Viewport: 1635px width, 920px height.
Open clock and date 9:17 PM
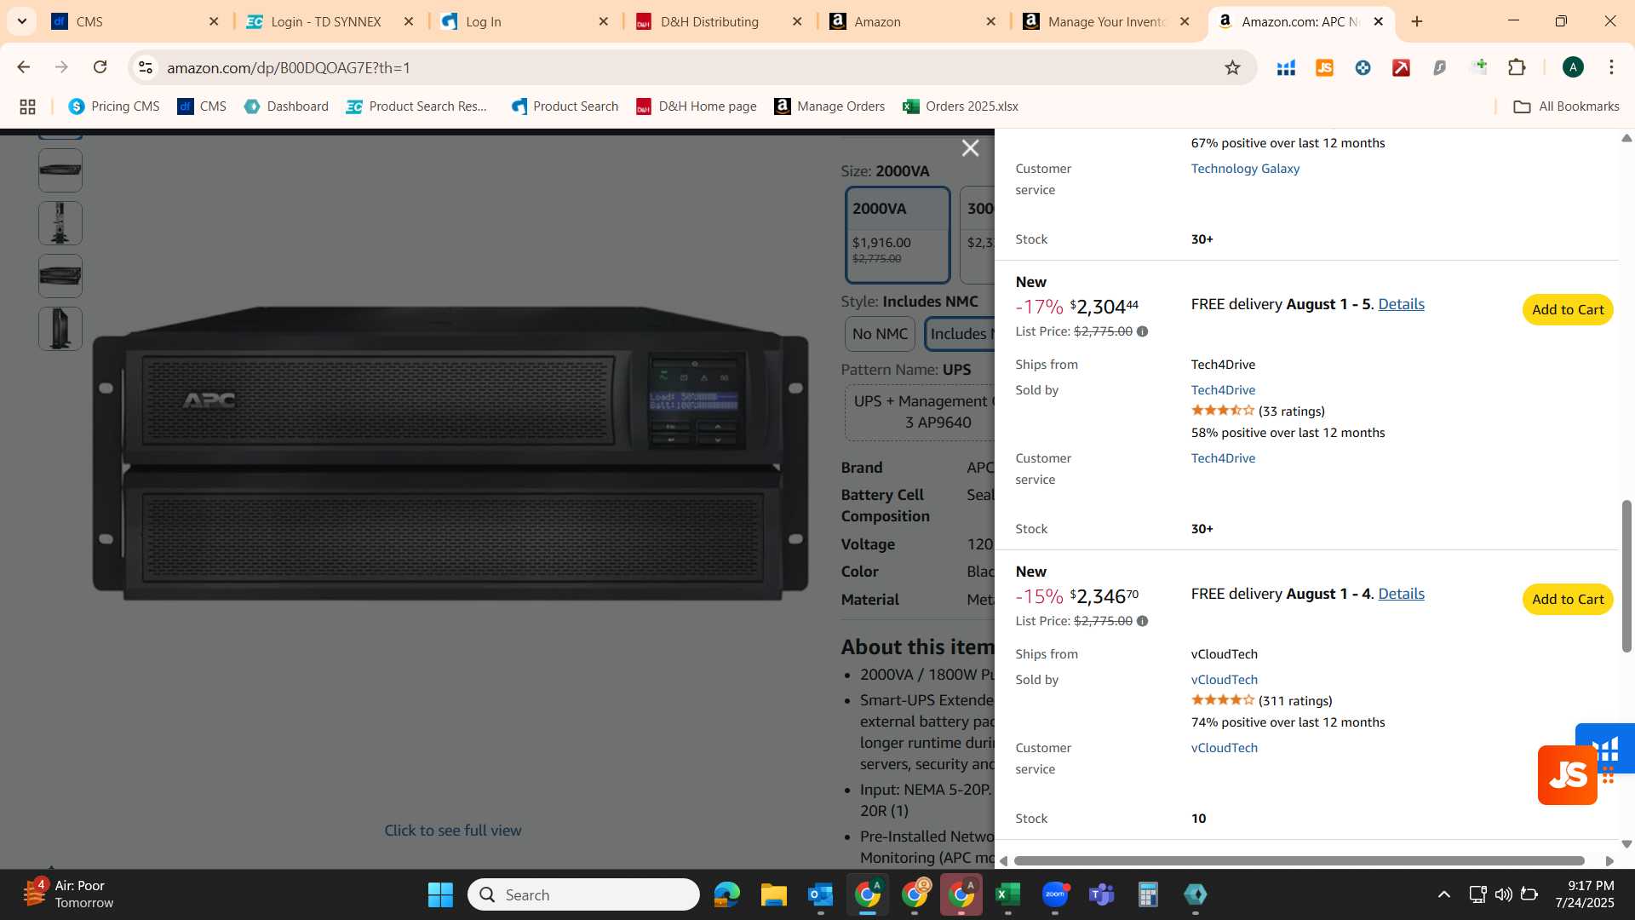pos(1584,894)
